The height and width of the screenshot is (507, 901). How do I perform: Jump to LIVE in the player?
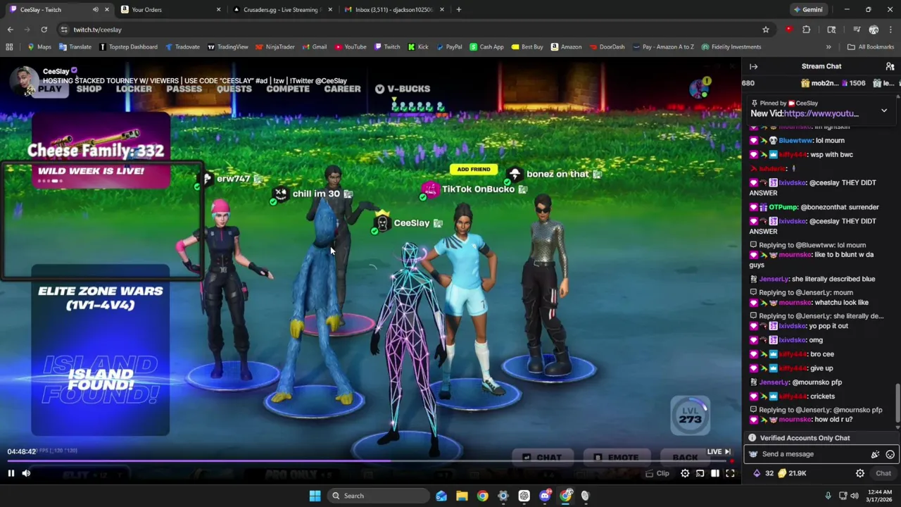pos(719,452)
